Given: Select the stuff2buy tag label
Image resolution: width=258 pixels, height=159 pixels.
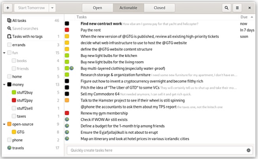Looking at the screenshot, I should 25,93.
